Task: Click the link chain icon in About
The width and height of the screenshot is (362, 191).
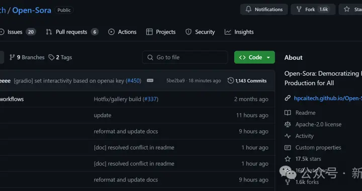Action: coord(288,99)
